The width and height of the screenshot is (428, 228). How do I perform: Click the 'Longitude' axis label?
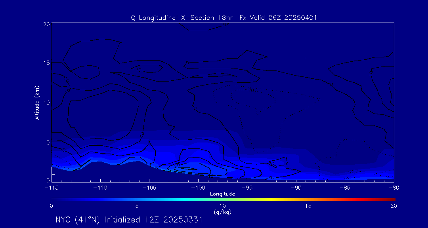[x=222, y=194]
